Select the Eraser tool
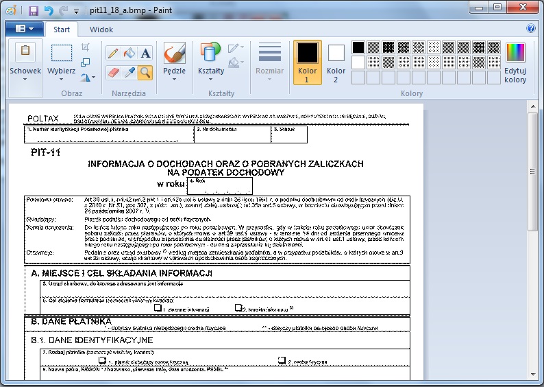 pos(113,73)
